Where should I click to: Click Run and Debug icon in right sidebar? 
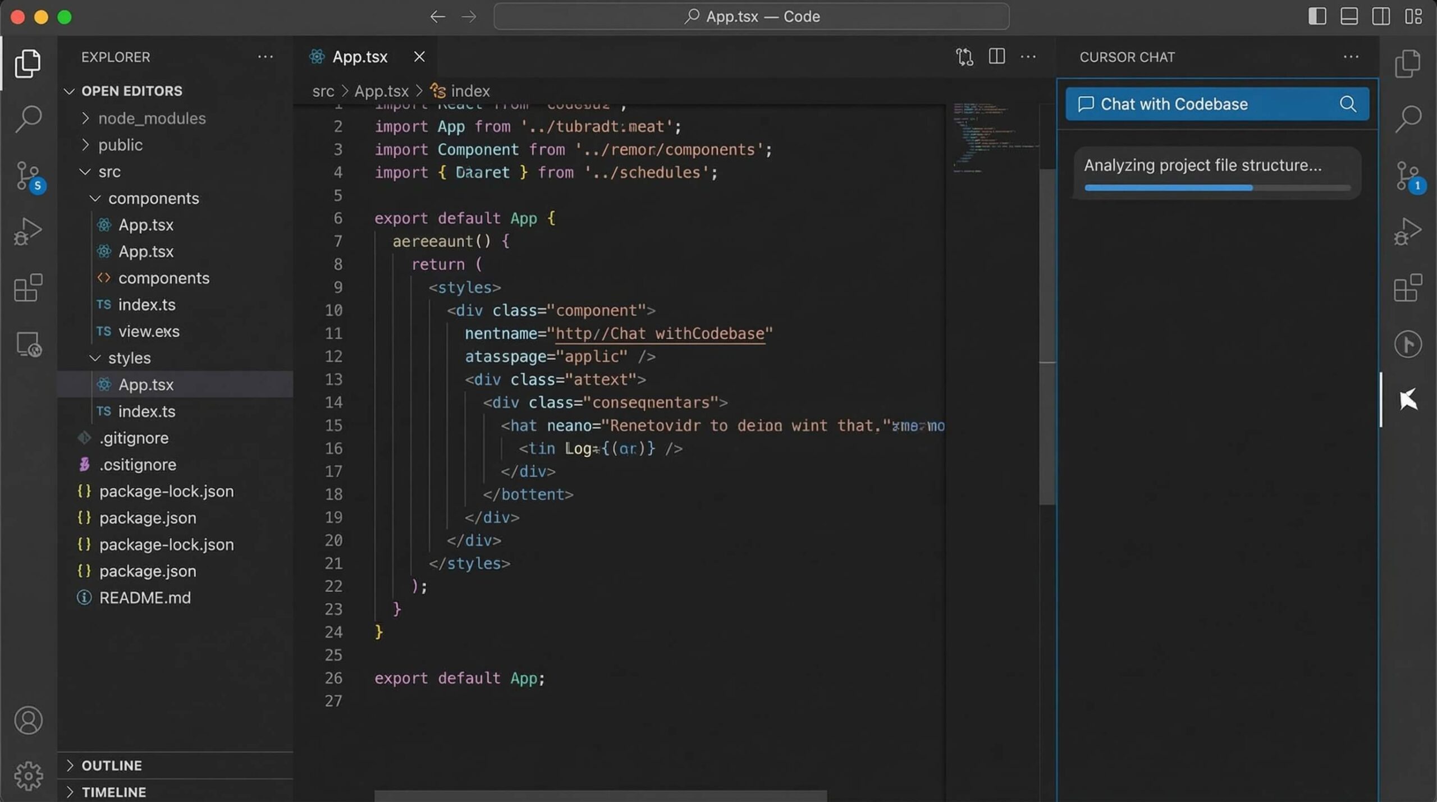[1407, 231]
